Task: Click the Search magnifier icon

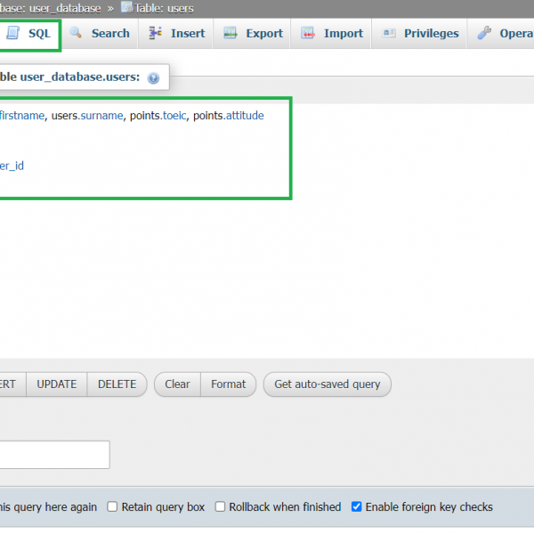Action: pos(77,33)
